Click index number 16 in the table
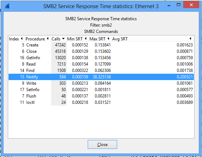202x157 pixels. 22,58
